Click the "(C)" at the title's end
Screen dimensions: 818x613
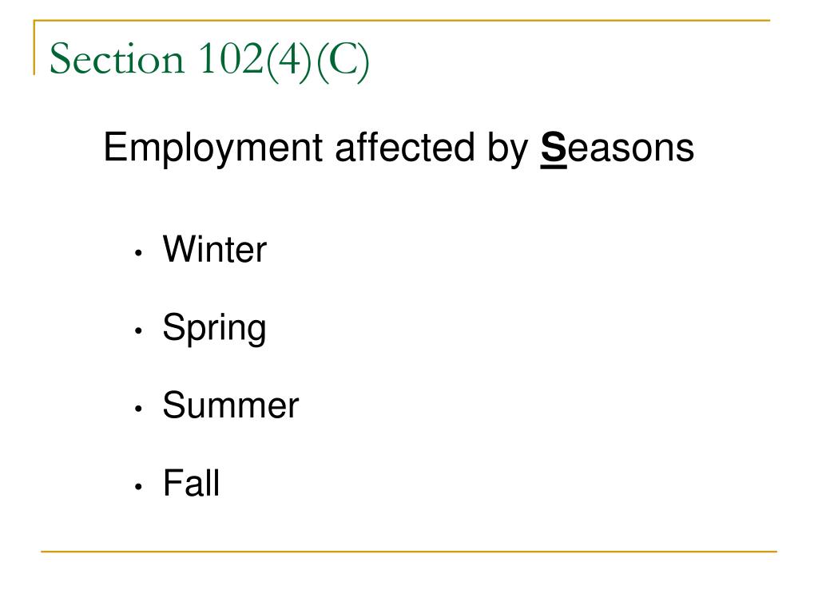point(343,61)
